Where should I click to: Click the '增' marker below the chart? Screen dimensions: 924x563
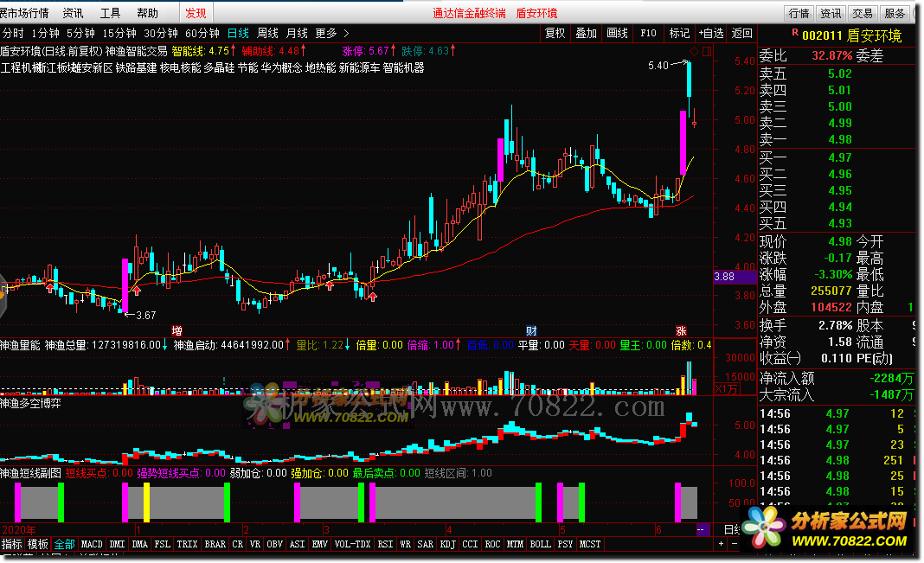[176, 331]
